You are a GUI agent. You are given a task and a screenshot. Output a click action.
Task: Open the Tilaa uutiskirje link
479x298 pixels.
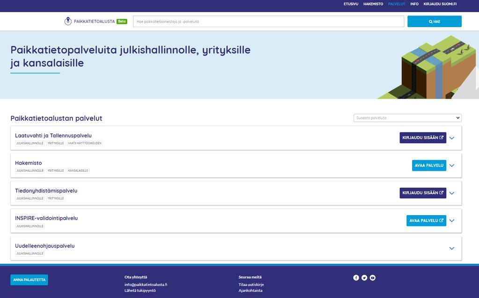pyautogui.click(x=251, y=284)
